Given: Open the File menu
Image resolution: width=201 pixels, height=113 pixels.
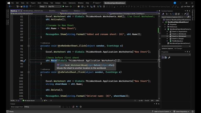Looking at the screenshot, I should (x=13, y=3).
